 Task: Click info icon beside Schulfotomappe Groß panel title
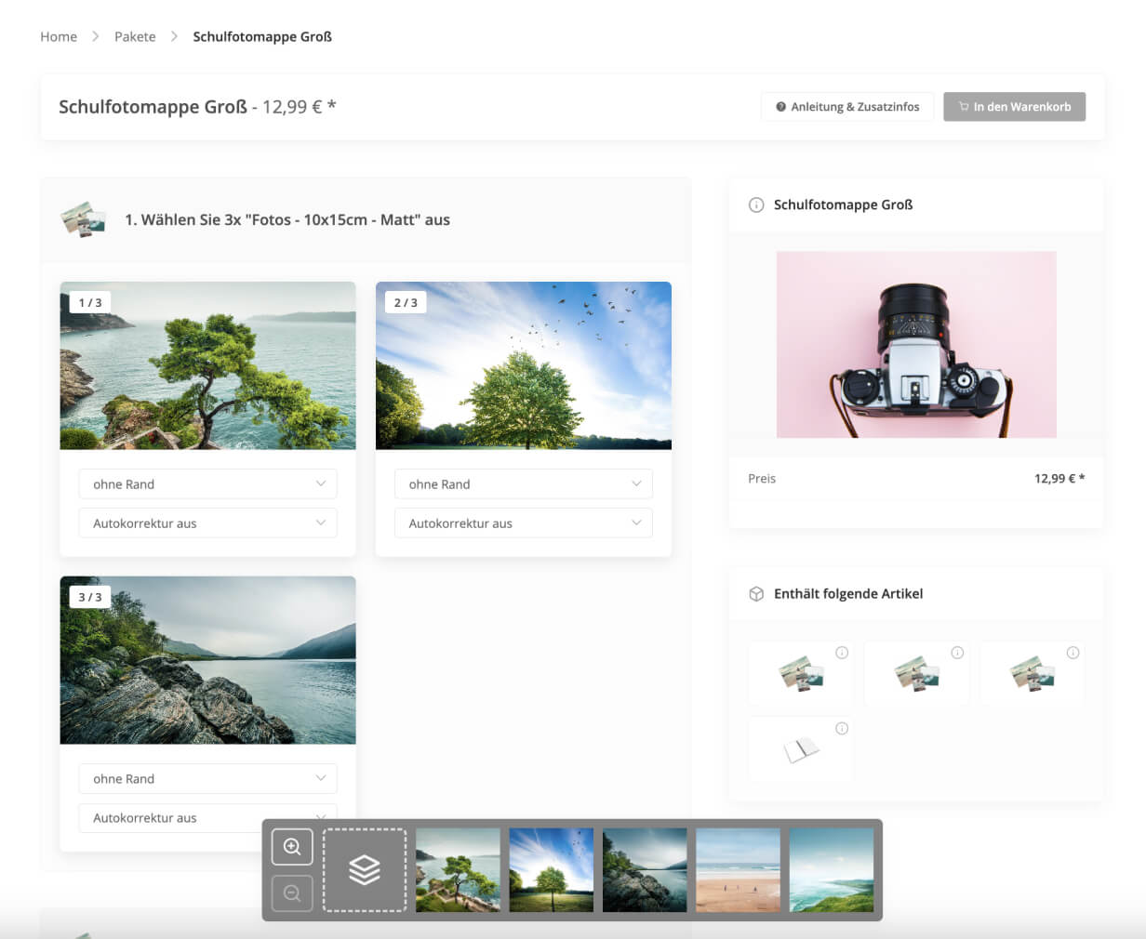click(x=756, y=205)
